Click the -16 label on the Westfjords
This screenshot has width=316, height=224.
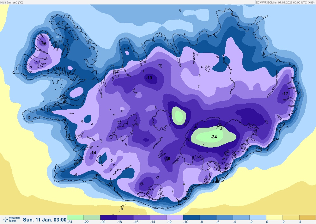coord(43,44)
